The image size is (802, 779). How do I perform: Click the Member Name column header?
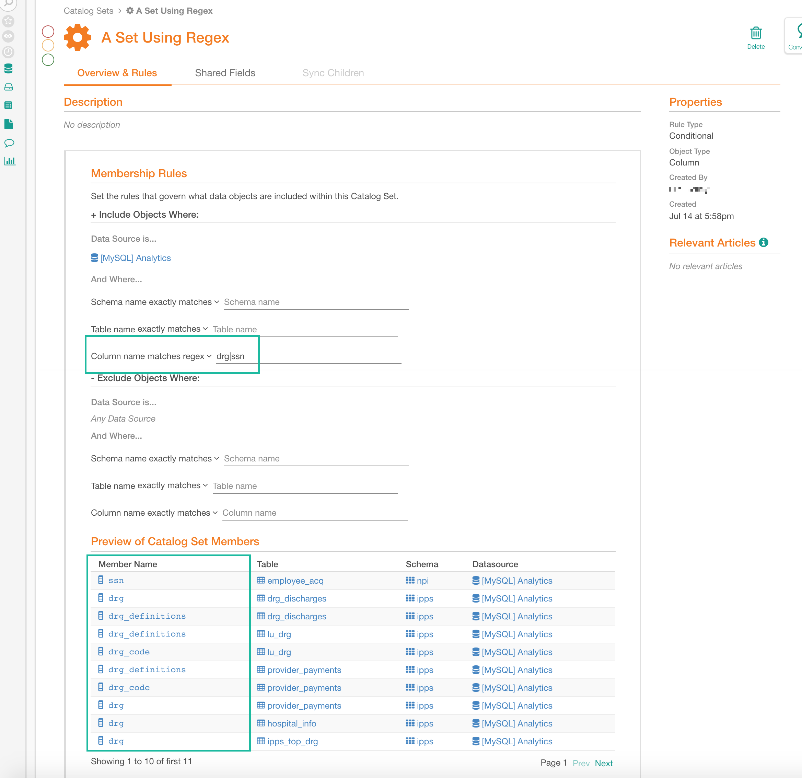click(128, 564)
